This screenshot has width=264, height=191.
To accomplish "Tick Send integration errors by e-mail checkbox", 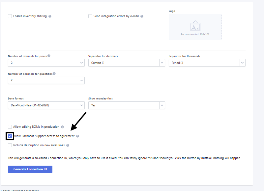I will (x=90, y=16).
